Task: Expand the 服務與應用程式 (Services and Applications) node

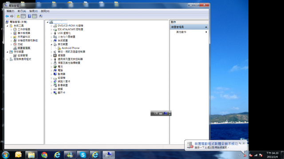Action: tap(8, 59)
